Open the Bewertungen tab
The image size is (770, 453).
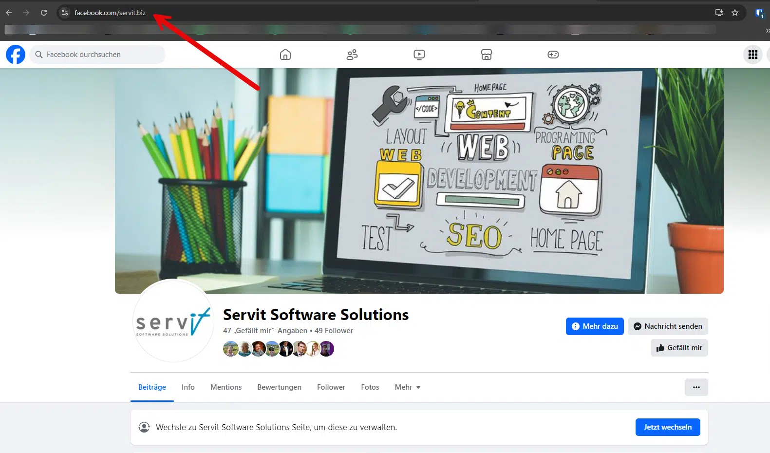279,387
